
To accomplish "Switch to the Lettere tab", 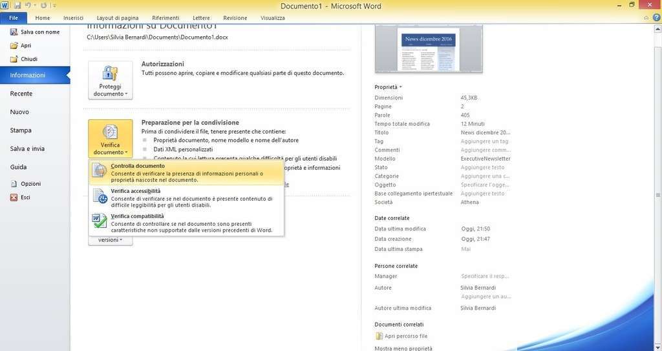I will (x=201, y=17).
